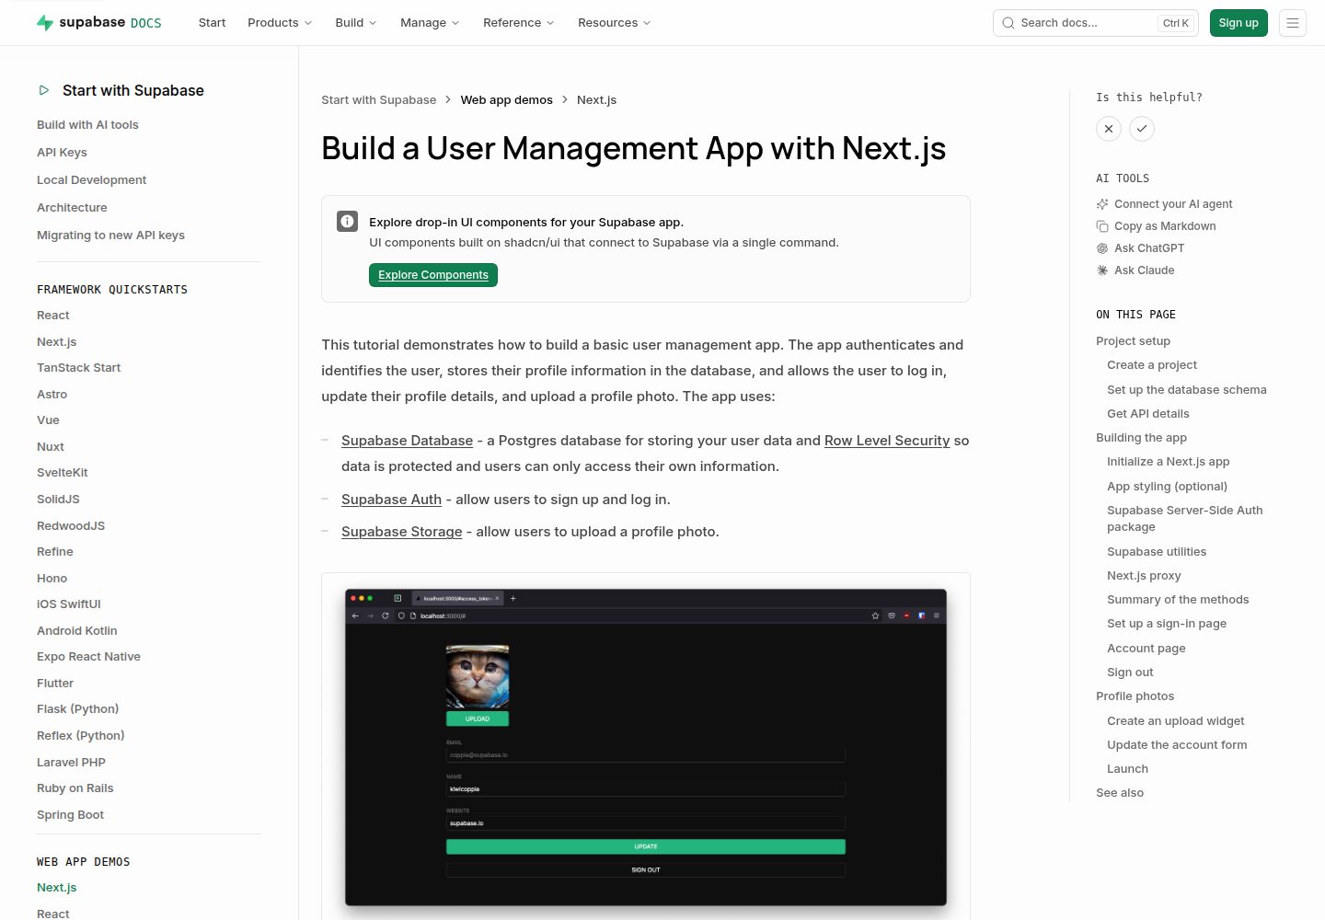Image resolution: width=1325 pixels, height=920 pixels.
Task: Click the hamburger menu icon in header
Action: pyautogui.click(x=1293, y=23)
